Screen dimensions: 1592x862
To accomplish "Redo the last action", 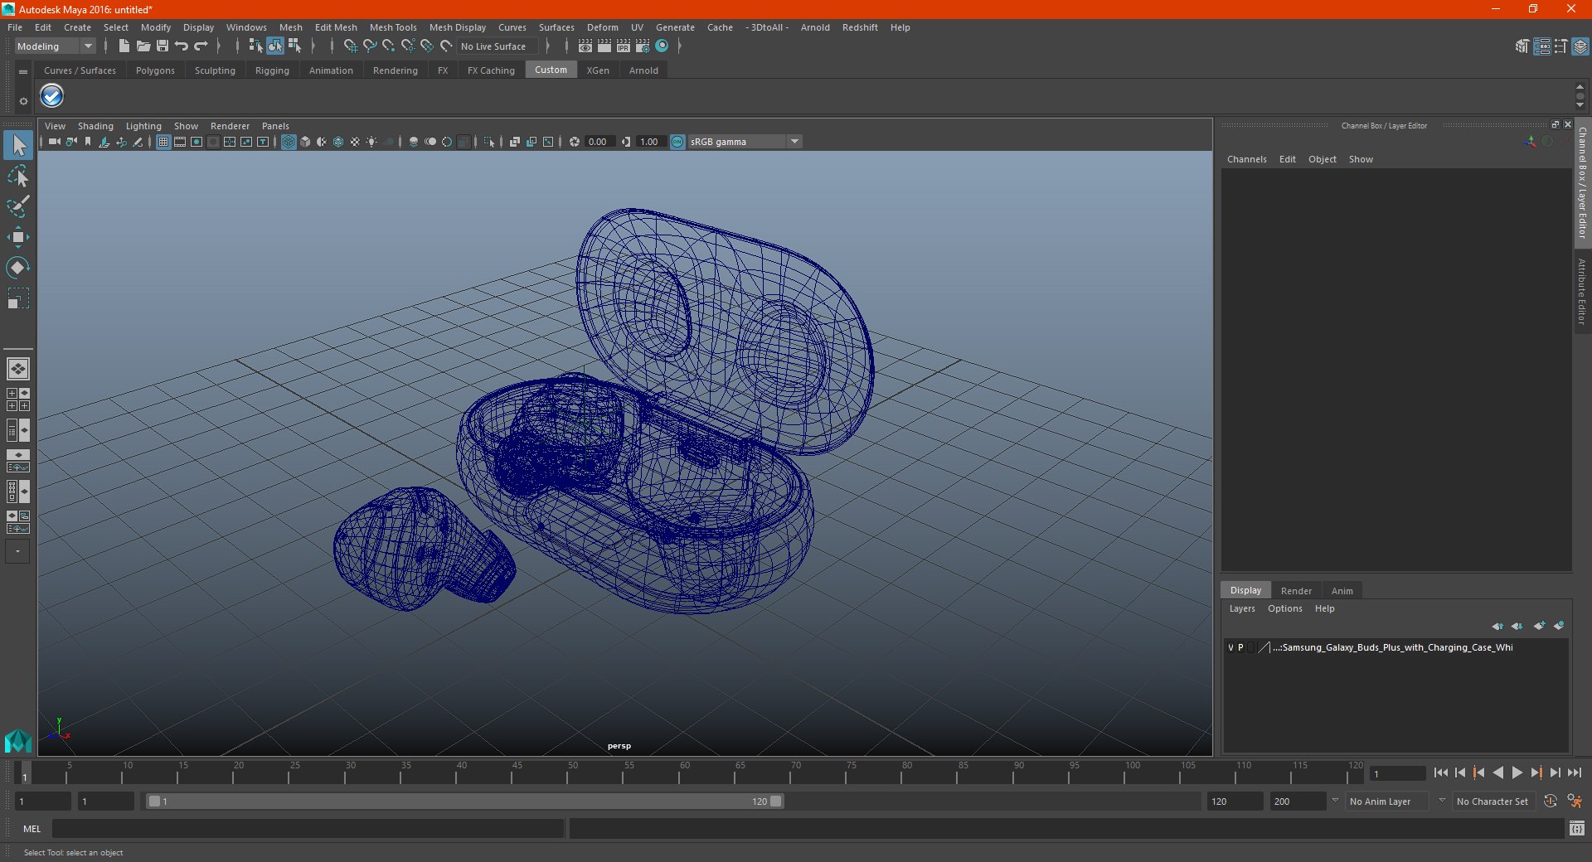I will pyautogui.click(x=201, y=46).
